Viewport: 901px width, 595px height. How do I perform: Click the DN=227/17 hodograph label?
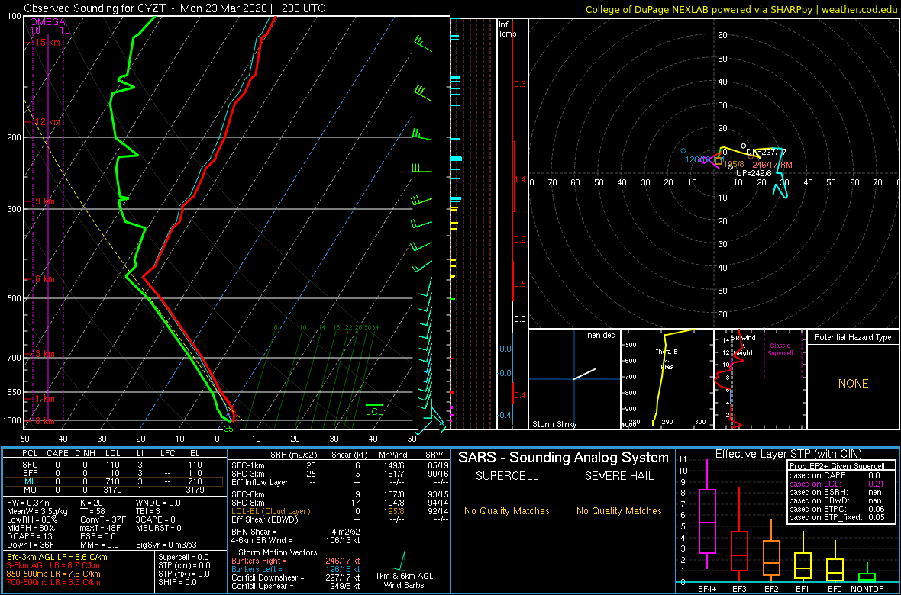[767, 153]
